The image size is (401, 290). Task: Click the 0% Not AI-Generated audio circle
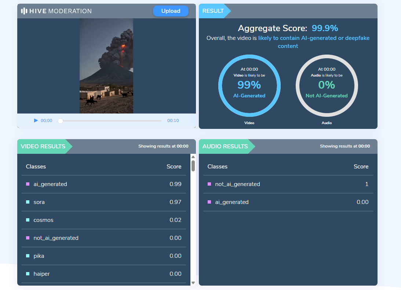(x=327, y=86)
